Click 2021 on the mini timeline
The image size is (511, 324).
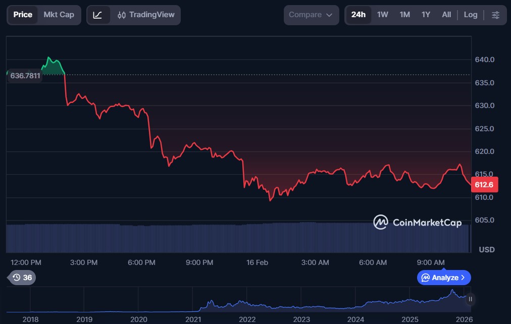[x=192, y=319]
